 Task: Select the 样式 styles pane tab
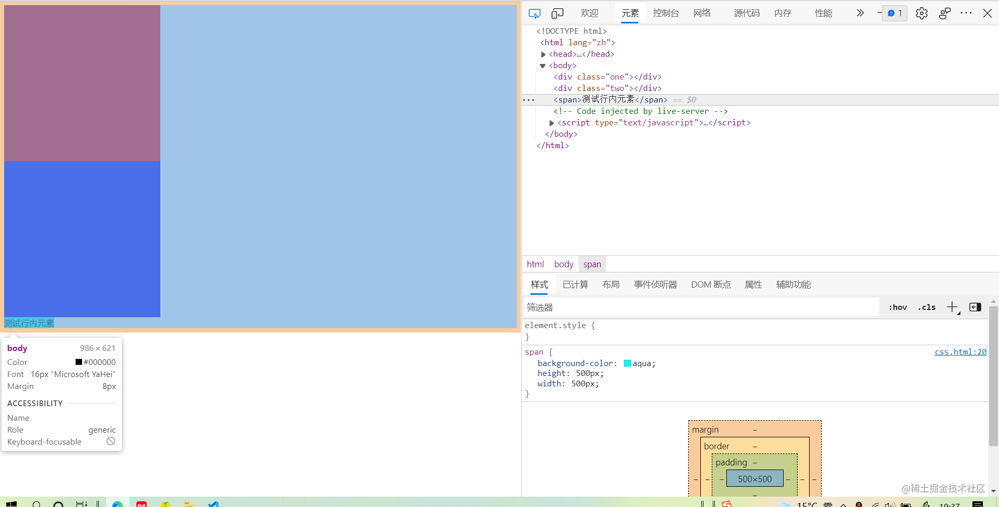coord(539,284)
